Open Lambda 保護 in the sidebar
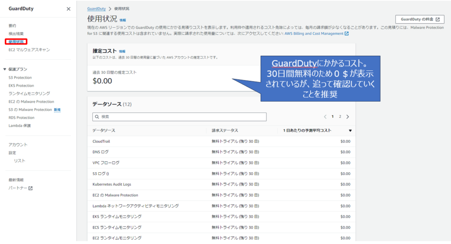The image size is (451, 244). tap(19, 126)
